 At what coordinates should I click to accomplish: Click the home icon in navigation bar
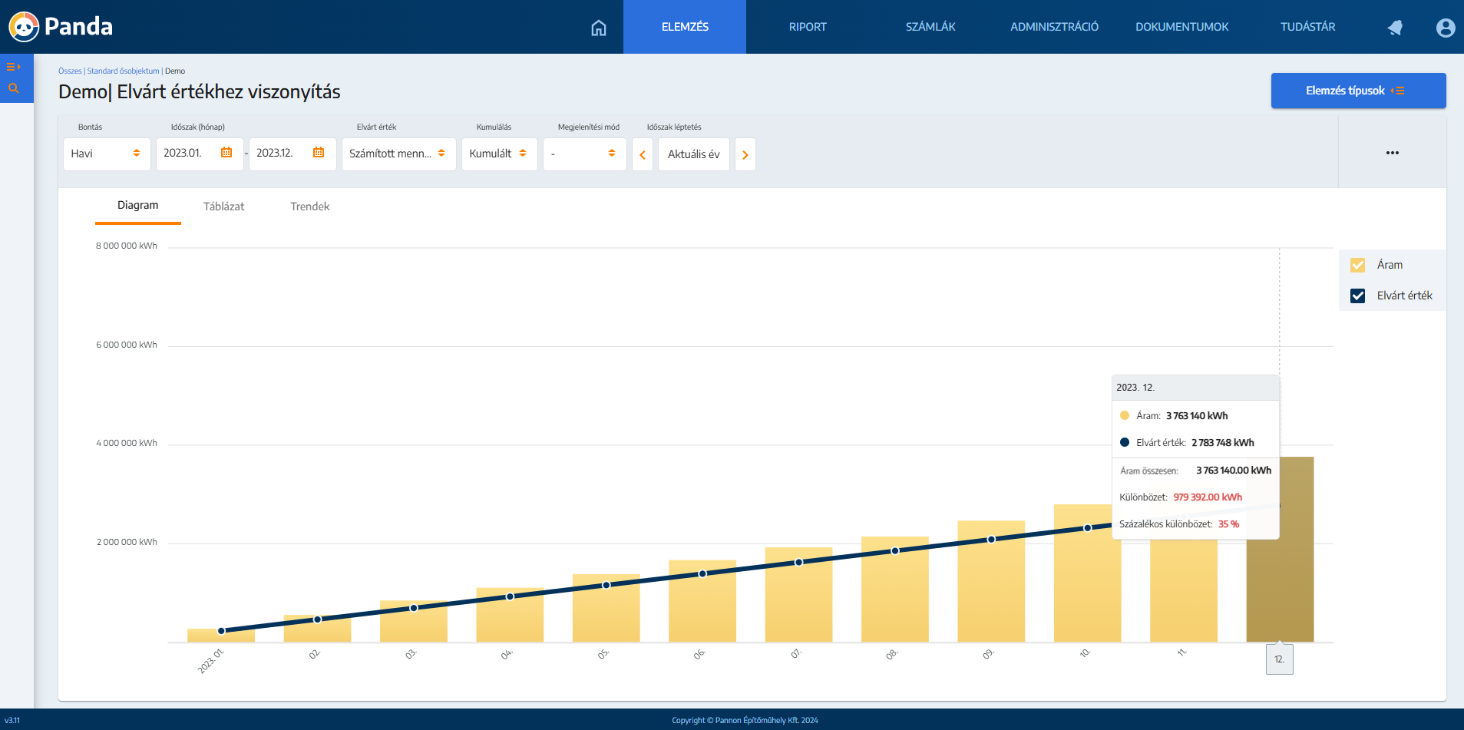[599, 28]
